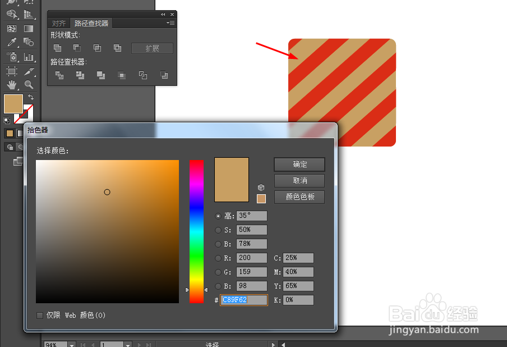The image size is (507, 347).
Task: Select the Hand tool
Action: click(12, 85)
